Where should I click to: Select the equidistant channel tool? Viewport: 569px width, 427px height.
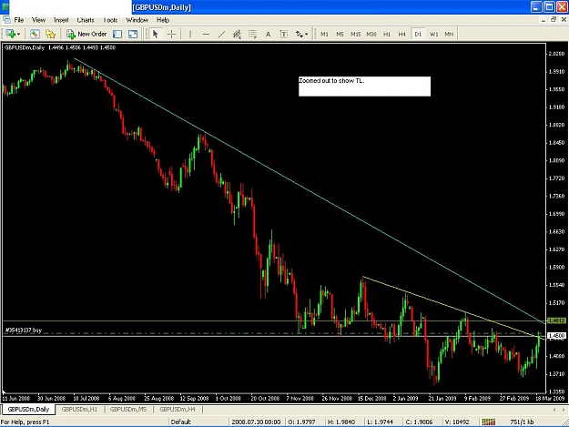[x=237, y=34]
